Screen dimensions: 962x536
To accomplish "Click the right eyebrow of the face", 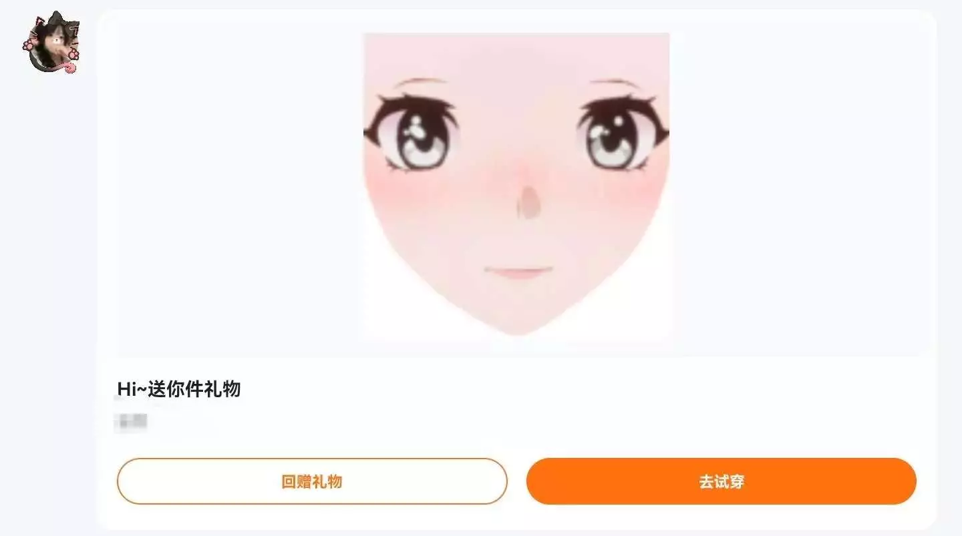I will tap(615, 83).
